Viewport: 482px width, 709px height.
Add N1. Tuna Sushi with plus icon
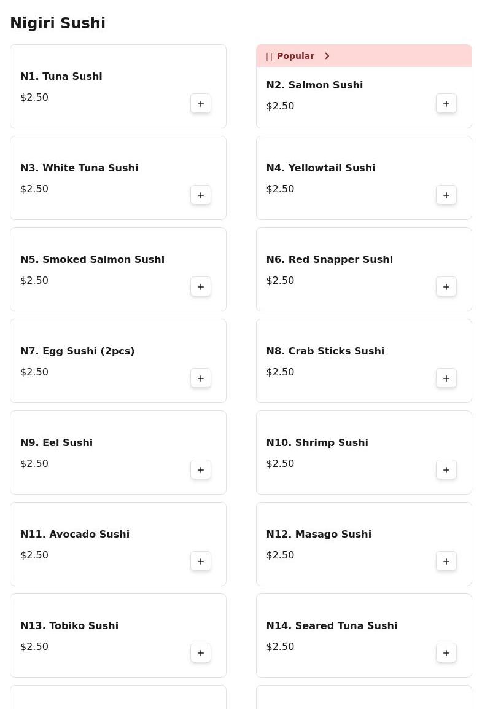tap(201, 104)
